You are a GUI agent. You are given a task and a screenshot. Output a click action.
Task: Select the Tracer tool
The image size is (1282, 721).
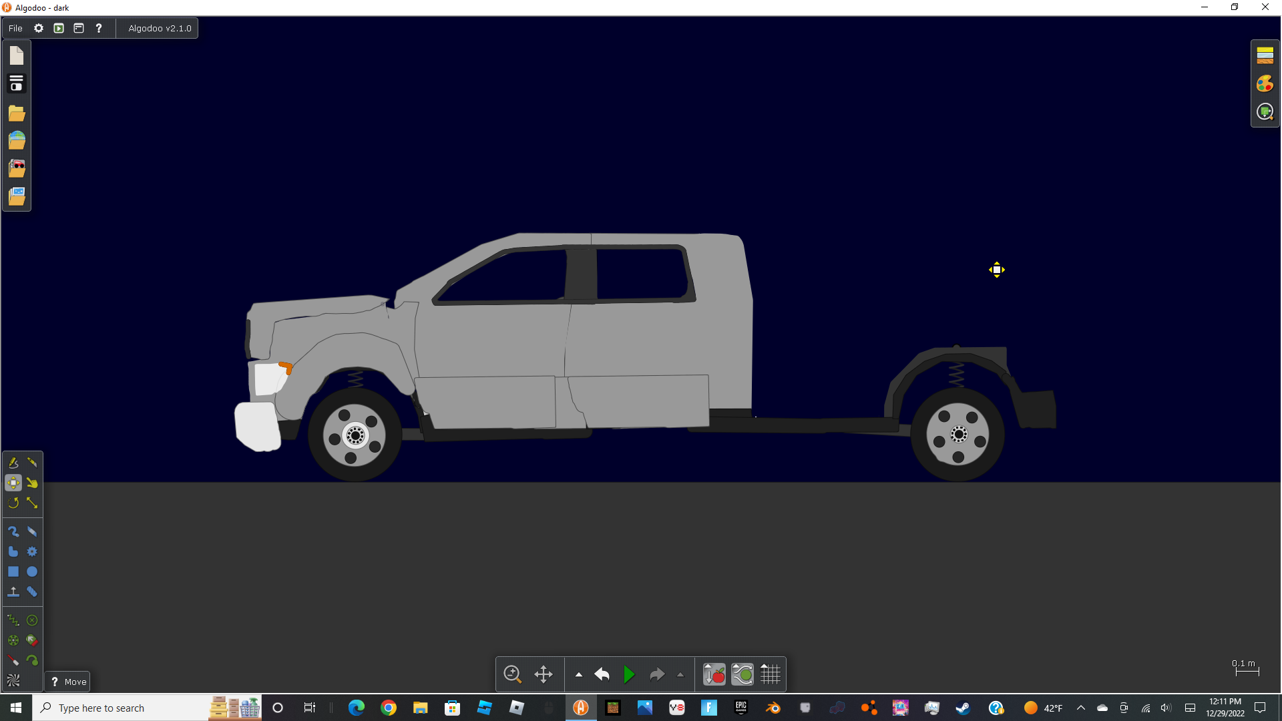(x=32, y=661)
